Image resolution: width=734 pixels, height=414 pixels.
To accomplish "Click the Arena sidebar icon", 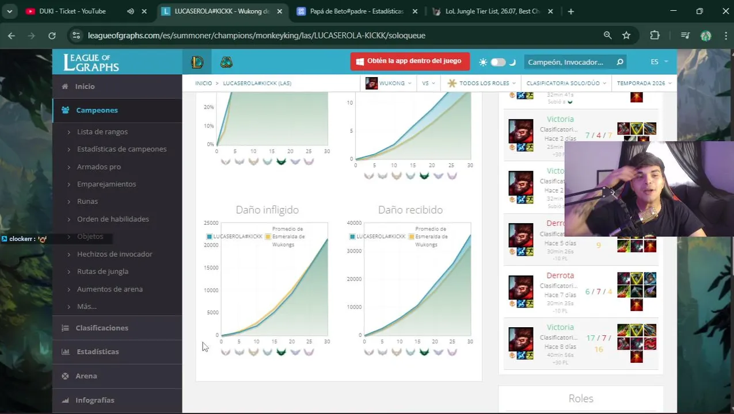I will [x=64, y=375].
